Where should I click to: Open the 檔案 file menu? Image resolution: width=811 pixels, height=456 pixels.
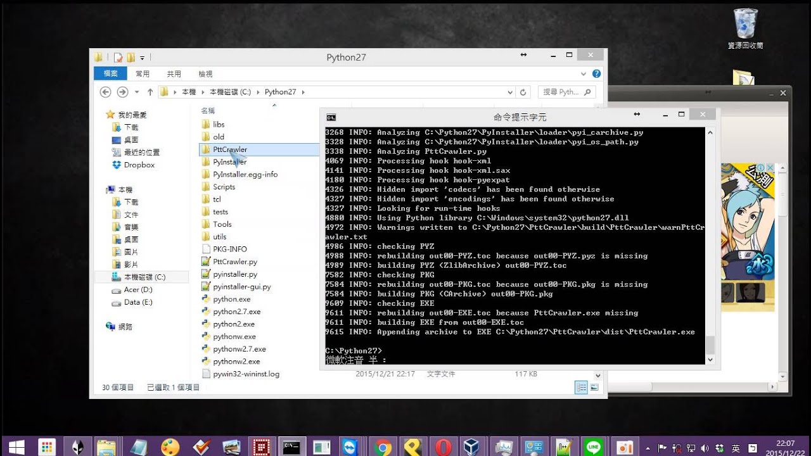point(110,73)
